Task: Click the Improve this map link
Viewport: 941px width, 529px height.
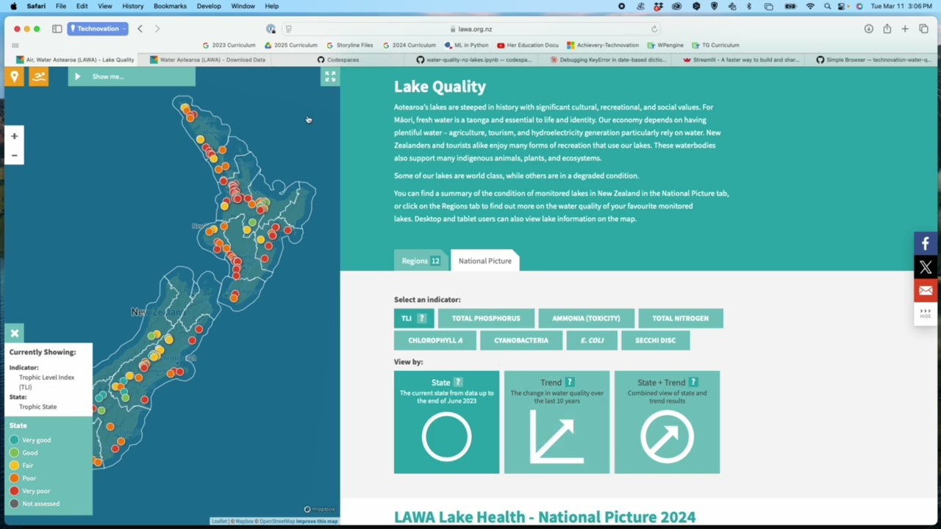Action: point(317,521)
